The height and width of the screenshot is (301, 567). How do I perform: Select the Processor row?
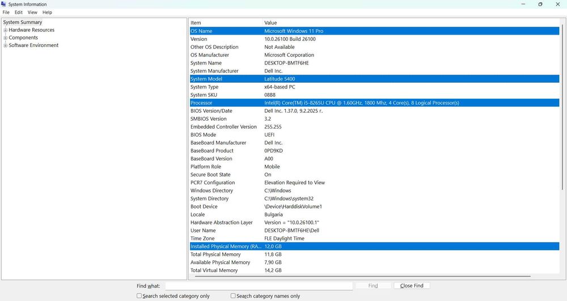(375, 103)
